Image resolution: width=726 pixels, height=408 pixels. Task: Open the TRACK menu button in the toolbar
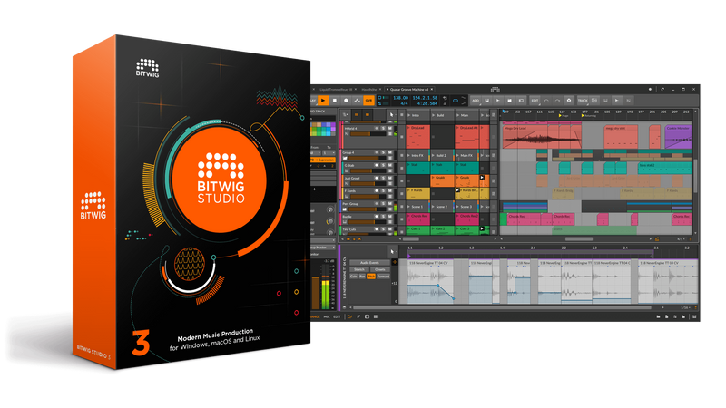(x=583, y=101)
